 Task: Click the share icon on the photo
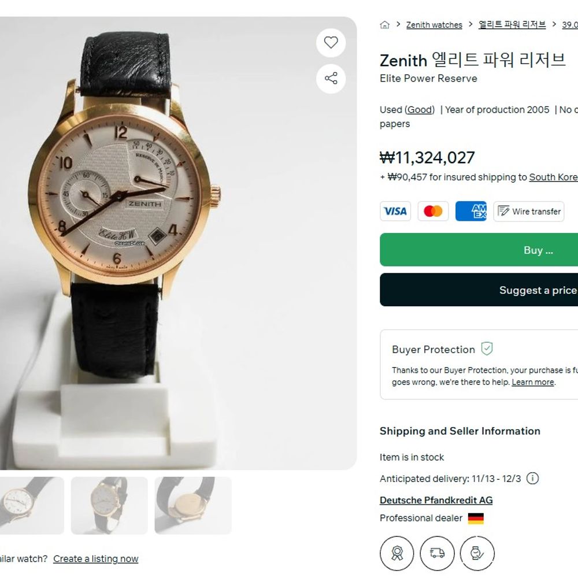[x=331, y=79]
